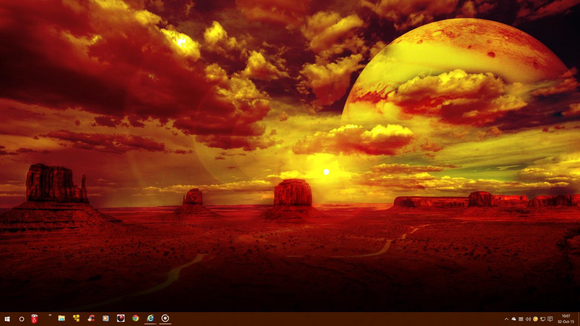Expand the taskbar toolbar double-chevron overflow
Viewport: 580px width, 326px height.
click(50, 315)
